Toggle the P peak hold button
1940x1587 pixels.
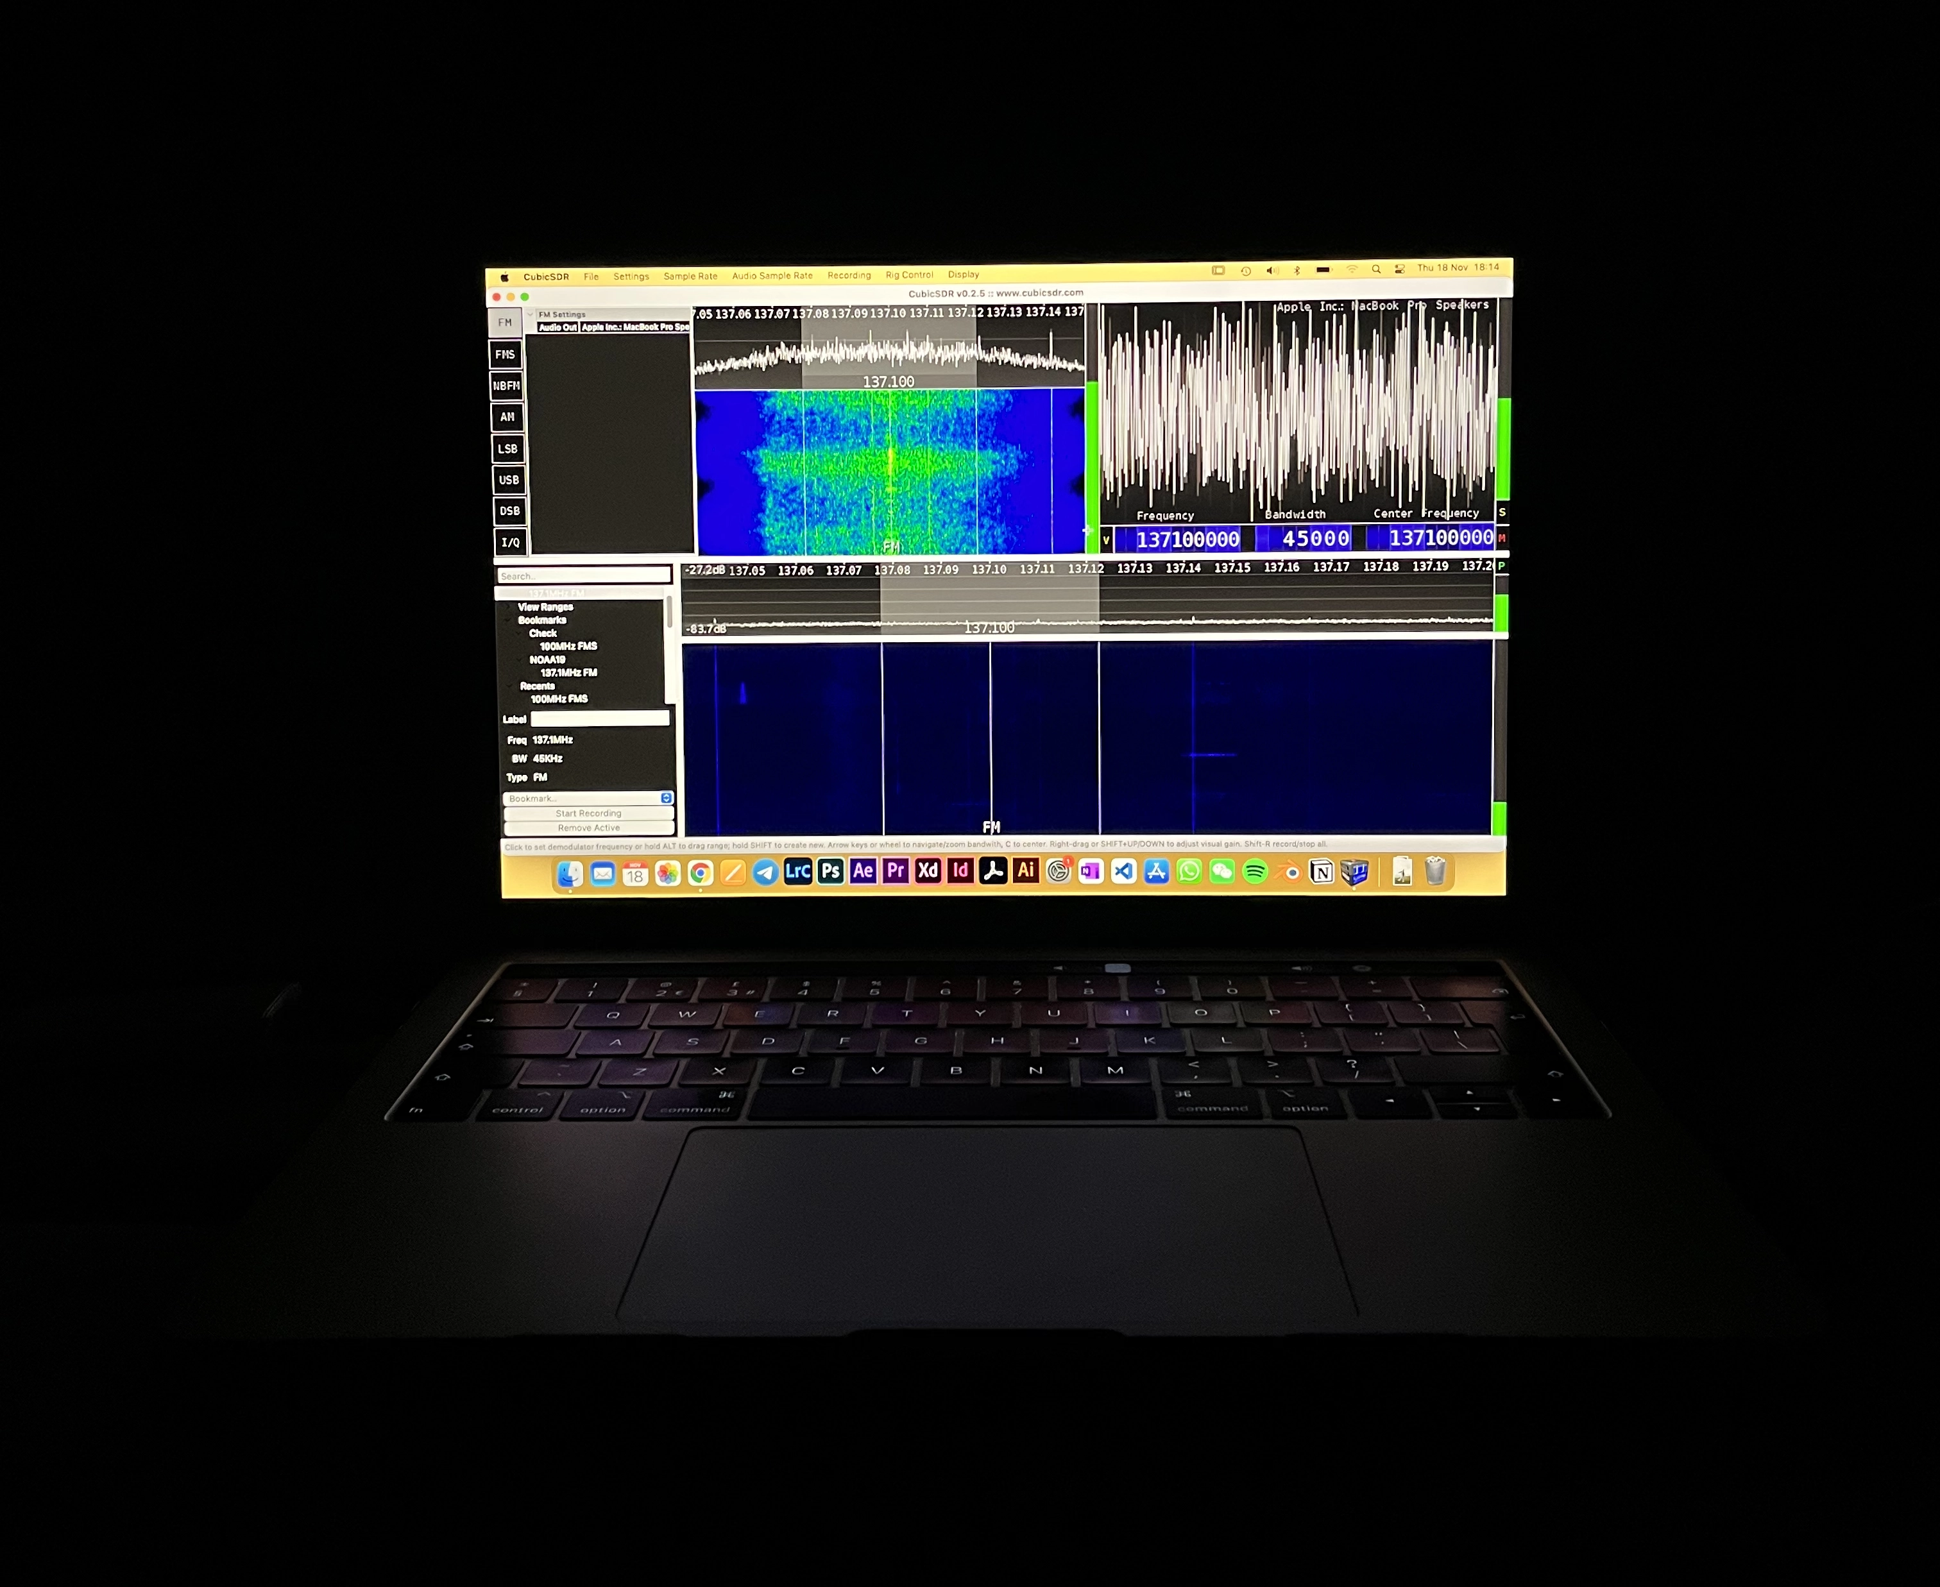pyautogui.click(x=1501, y=567)
